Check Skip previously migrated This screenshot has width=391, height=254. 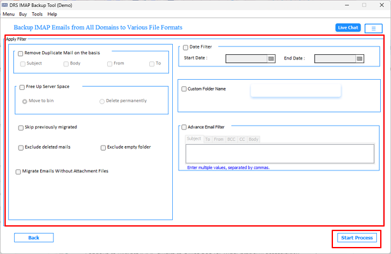coord(20,128)
